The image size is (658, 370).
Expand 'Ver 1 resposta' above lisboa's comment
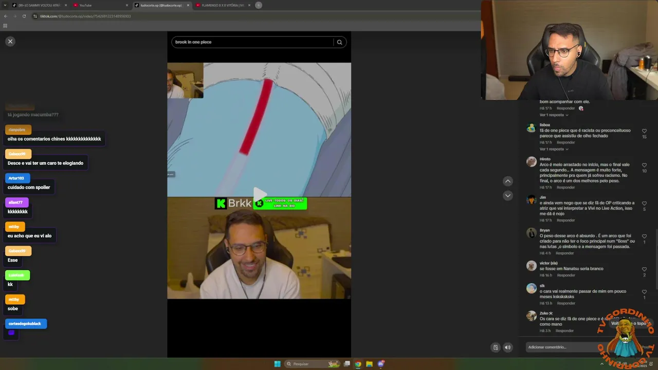click(x=554, y=115)
